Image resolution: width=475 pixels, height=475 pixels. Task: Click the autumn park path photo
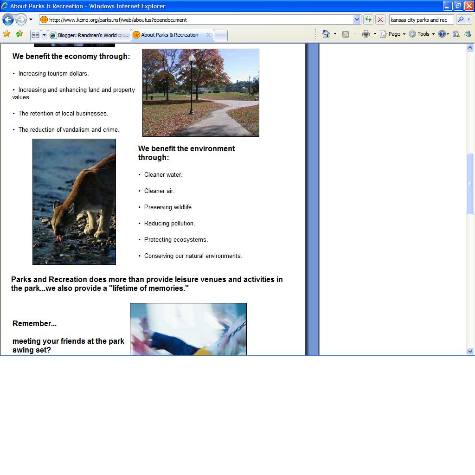pos(201,93)
